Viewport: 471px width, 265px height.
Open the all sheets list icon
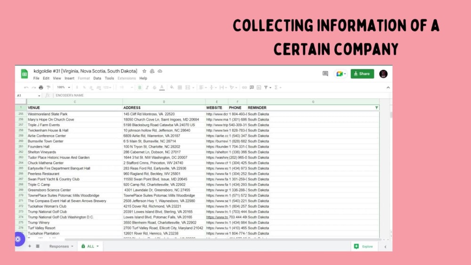(38, 246)
